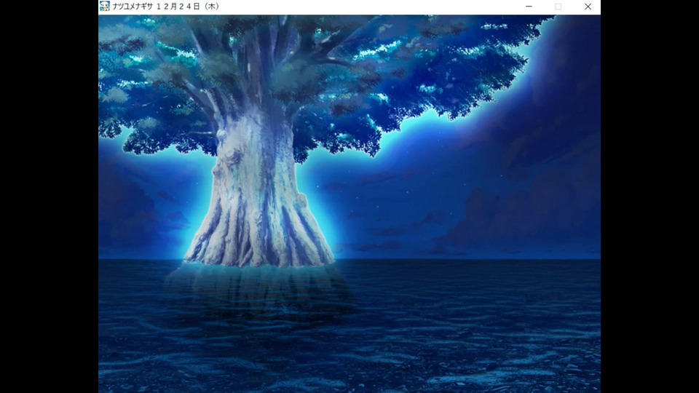Close the ナツユメナギサ game window
The height and width of the screenshot is (393, 699).
[x=588, y=7]
